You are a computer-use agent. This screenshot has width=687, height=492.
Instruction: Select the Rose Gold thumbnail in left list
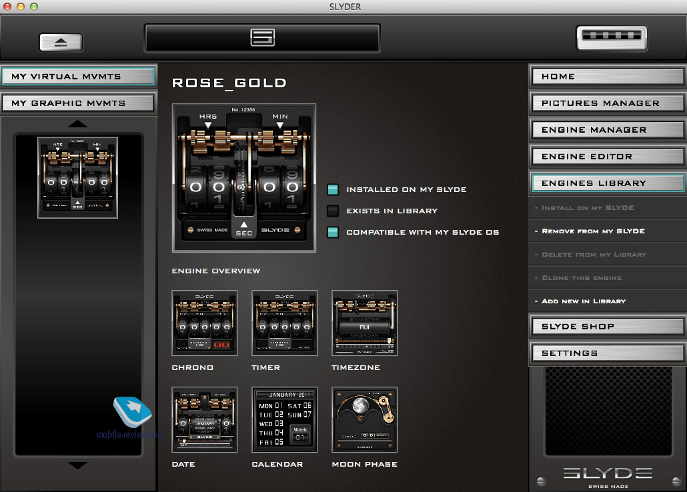[x=77, y=177]
